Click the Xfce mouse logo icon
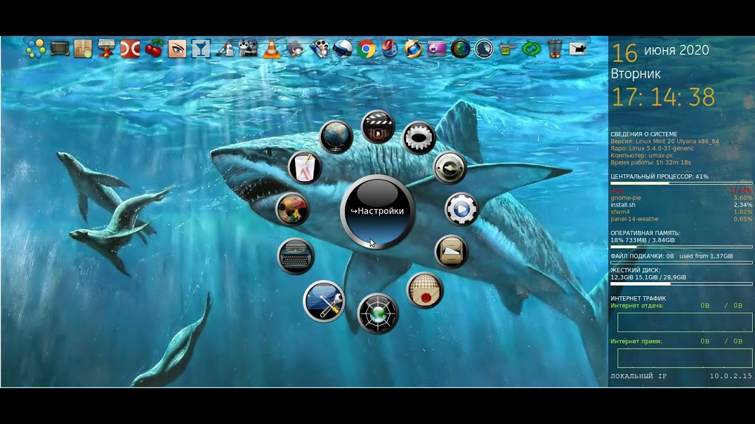 click(578, 48)
